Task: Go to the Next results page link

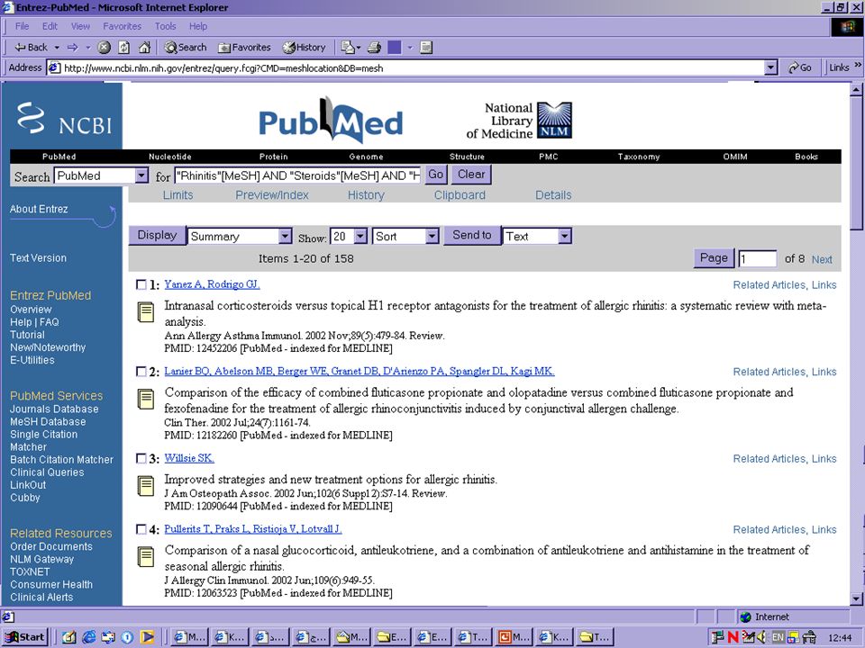Action: [x=822, y=259]
